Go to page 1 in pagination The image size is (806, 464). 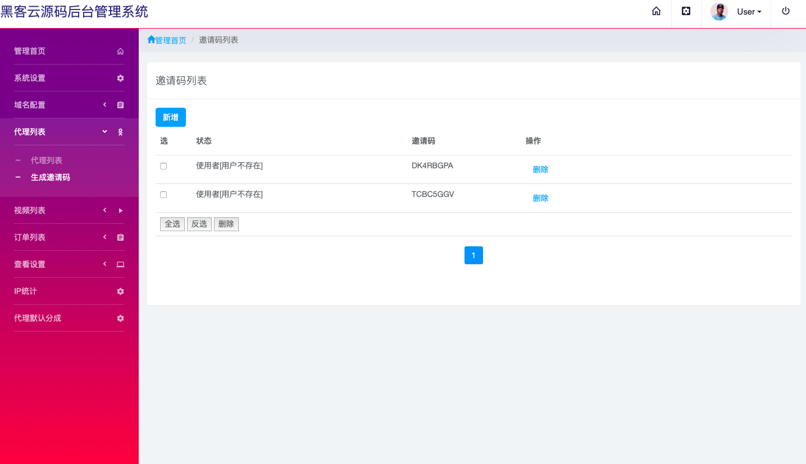coord(473,255)
